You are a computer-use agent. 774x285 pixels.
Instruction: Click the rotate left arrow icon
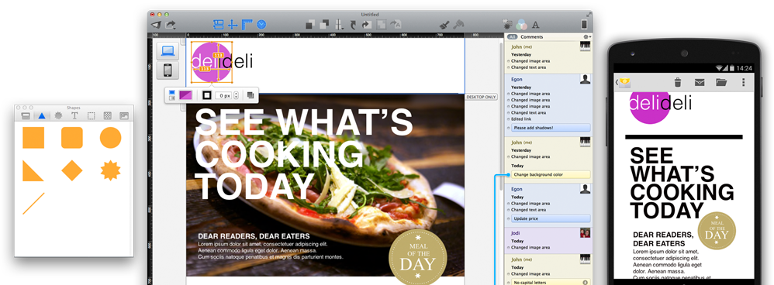[x=354, y=25]
